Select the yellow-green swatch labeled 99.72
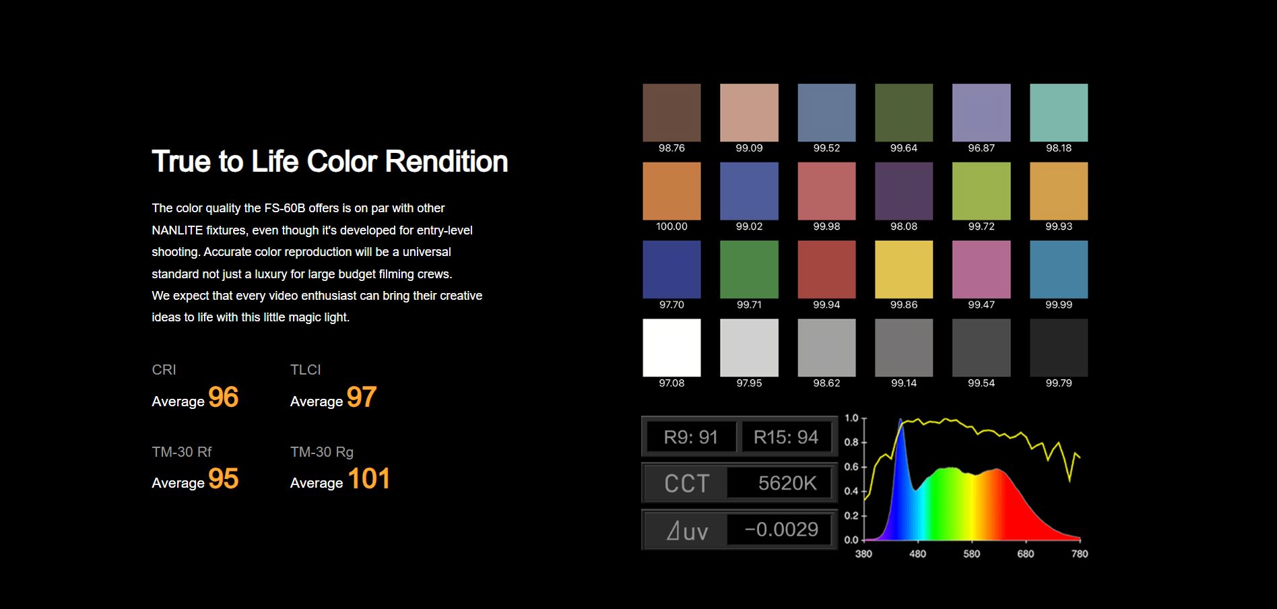1277x609 pixels. (981, 191)
